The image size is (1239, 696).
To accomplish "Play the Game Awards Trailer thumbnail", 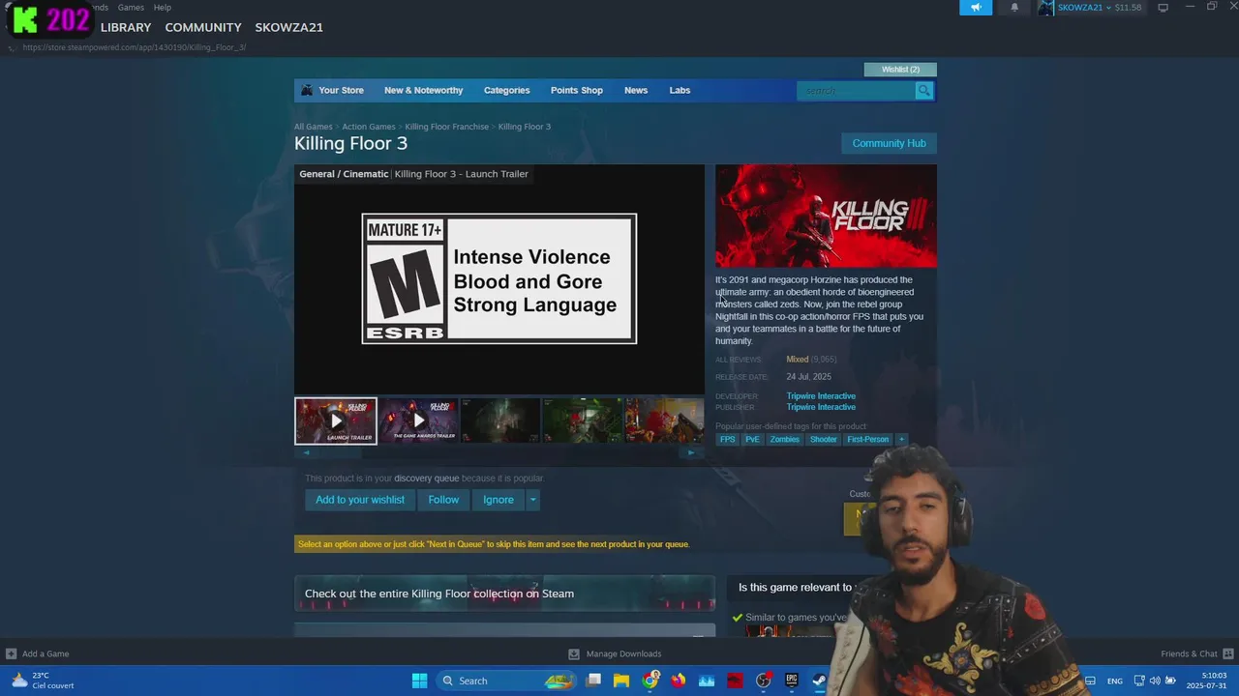I will pyautogui.click(x=418, y=420).
